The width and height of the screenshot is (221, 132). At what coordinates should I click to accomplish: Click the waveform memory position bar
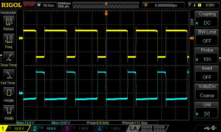(x=106, y=5)
